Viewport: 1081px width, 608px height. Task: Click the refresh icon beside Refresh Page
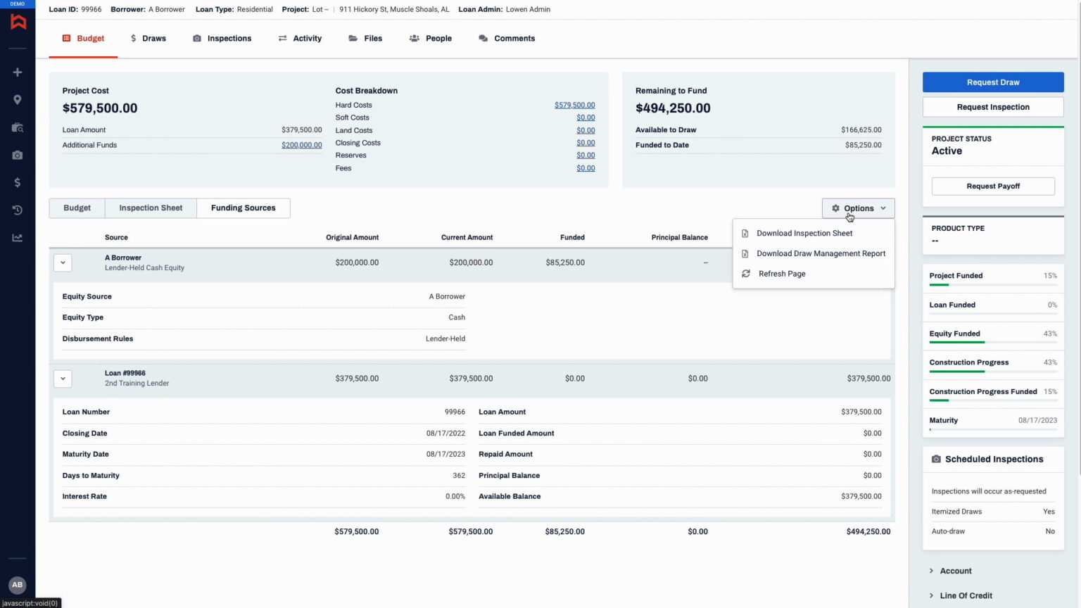746,274
